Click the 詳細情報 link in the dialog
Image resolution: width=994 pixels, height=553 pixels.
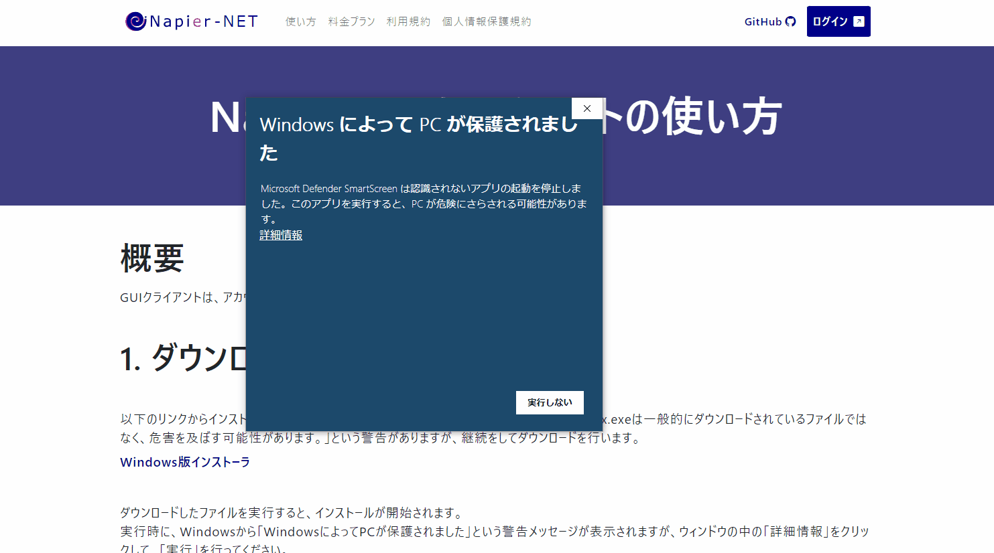281,235
